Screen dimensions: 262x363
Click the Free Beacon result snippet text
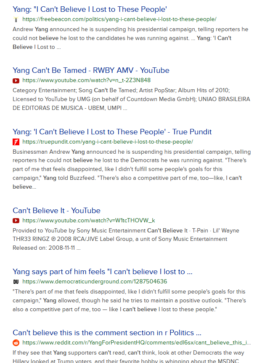[130, 38]
